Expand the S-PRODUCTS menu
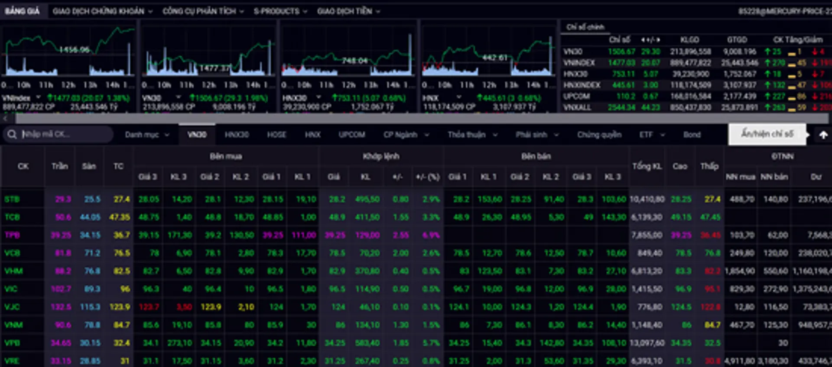 point(280,11)
